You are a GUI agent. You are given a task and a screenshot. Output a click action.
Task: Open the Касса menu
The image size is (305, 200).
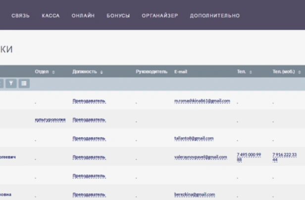(51, 16)
